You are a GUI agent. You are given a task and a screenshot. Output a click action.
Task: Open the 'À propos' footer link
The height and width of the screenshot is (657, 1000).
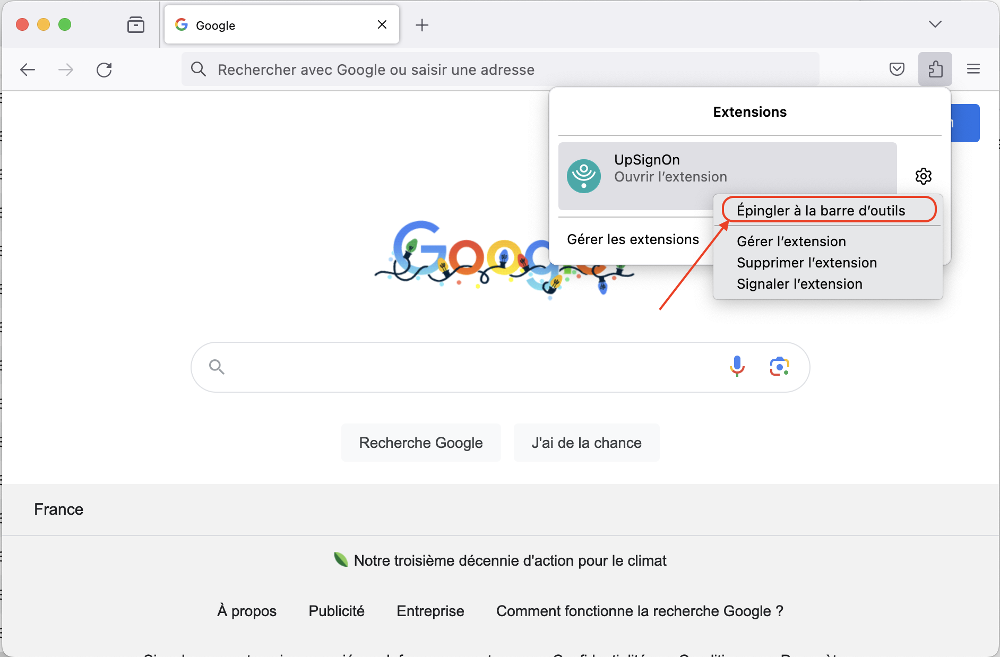tap(247, 611)
